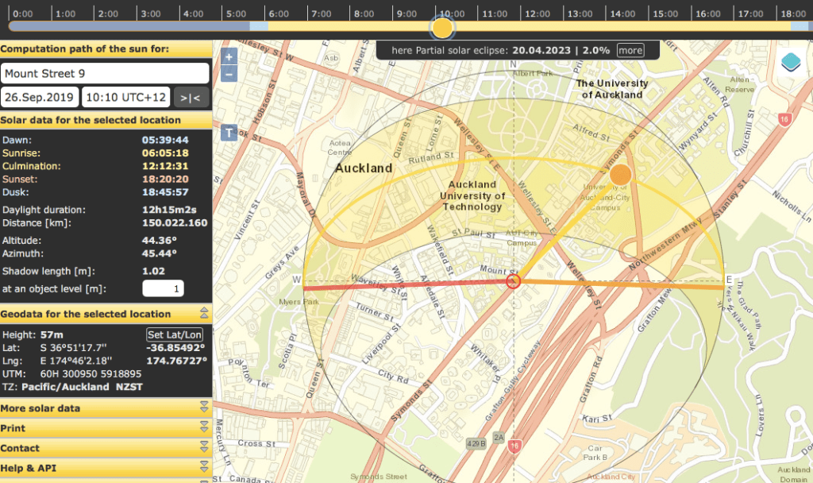Click the orange sun position marker on map
Image resolution: width=813 pixels, height=483 pixels.
pos(621,175)
